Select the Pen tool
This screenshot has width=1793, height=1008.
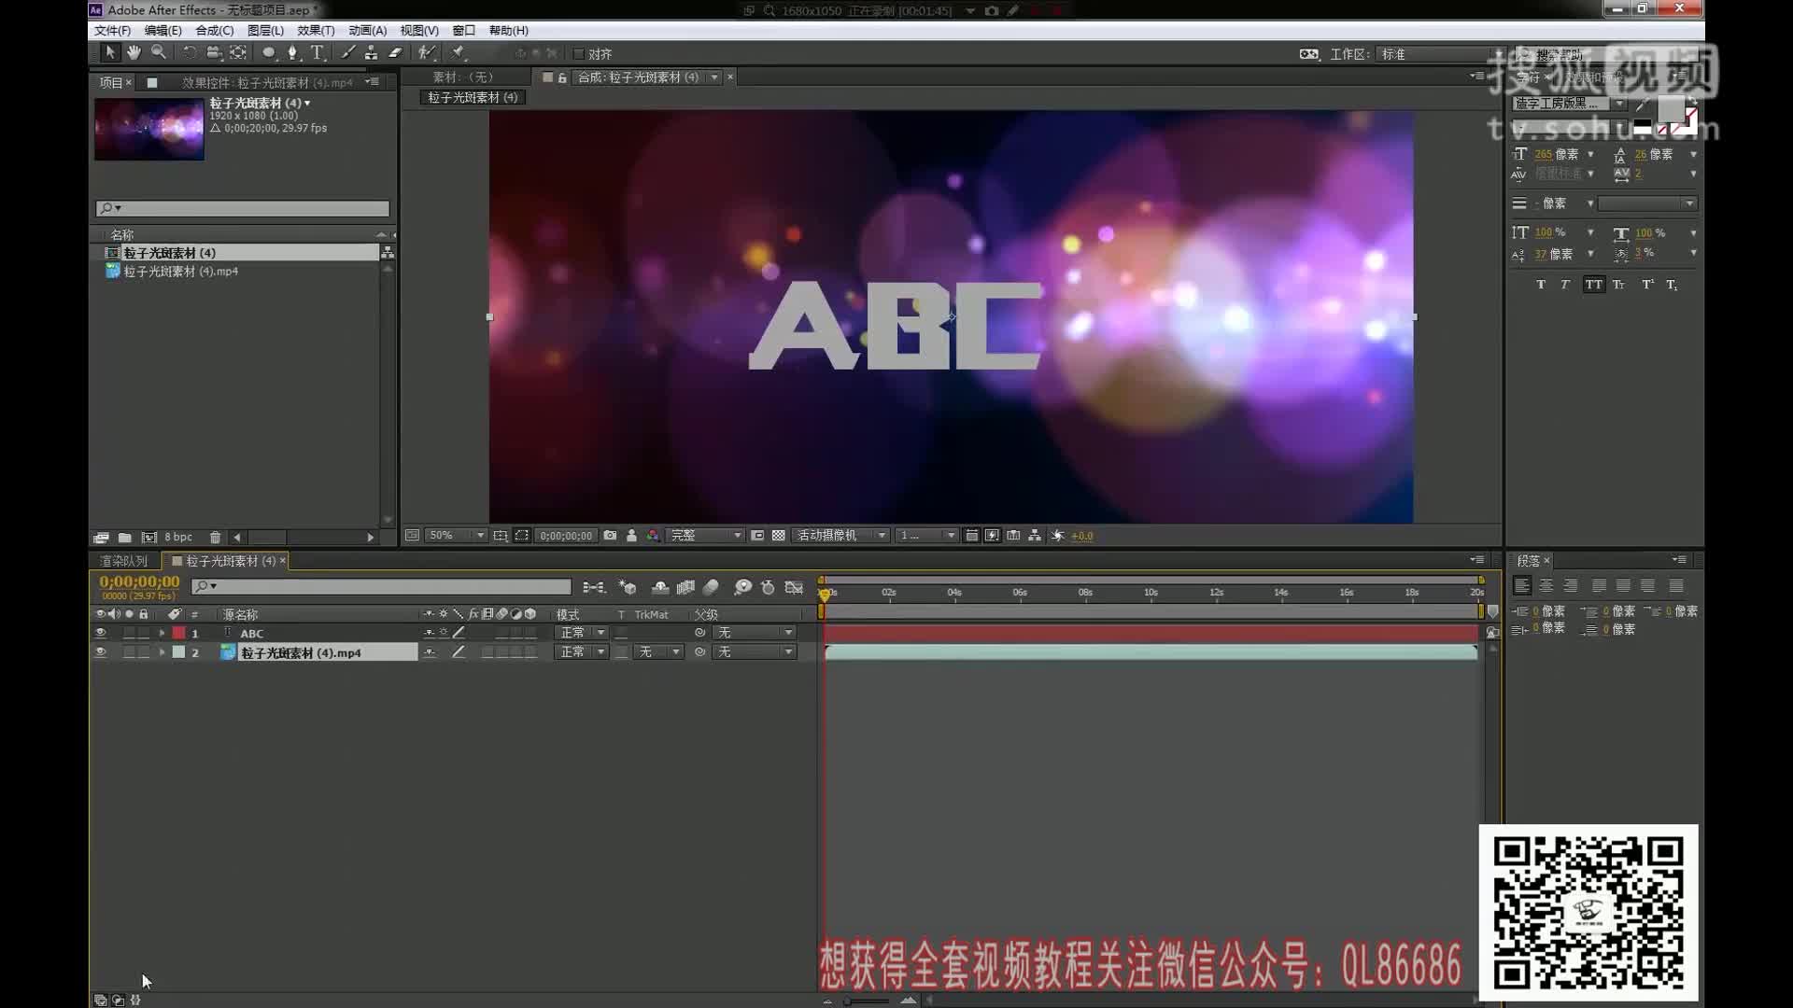[293, 53]
